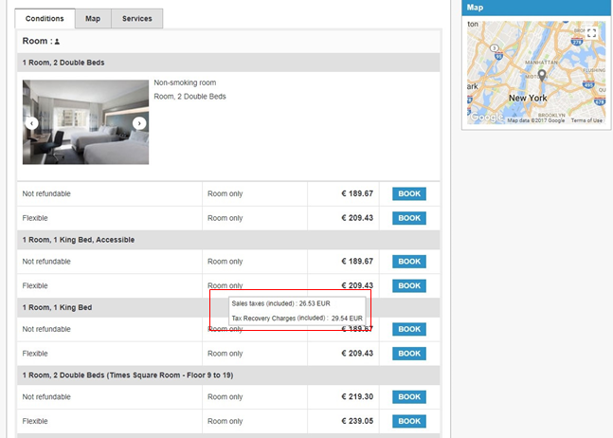Switch to the Map tab
This screenshot has height=438, width=613.
coord(92,18)
